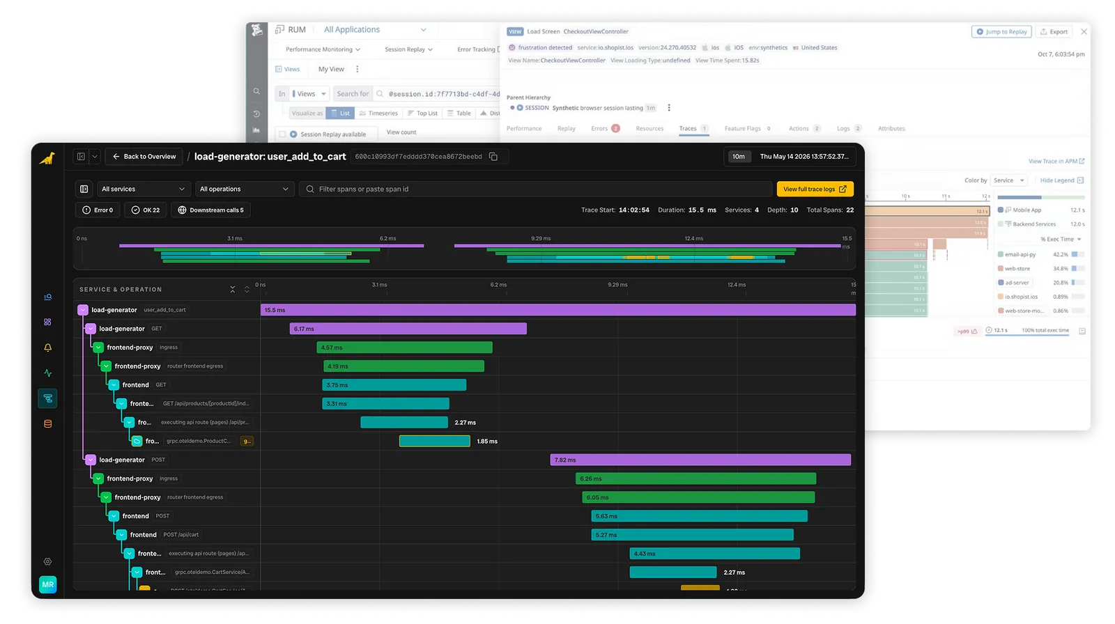Check the Session Replay available checkbox

click(x=282, y=134)
